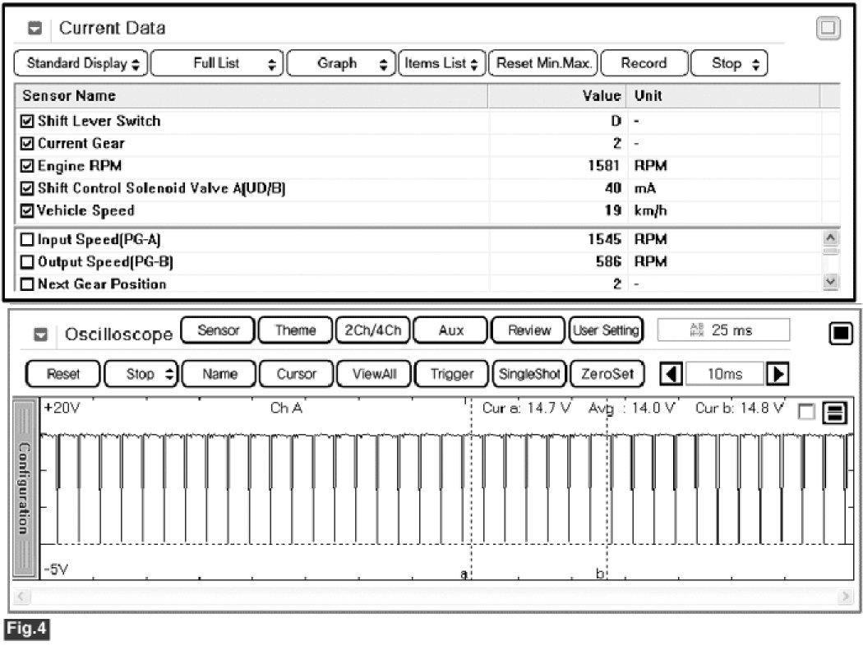863x646 pixels.
Task: Collapse the Current Data panel arrow icon
Action: point(35,29)
